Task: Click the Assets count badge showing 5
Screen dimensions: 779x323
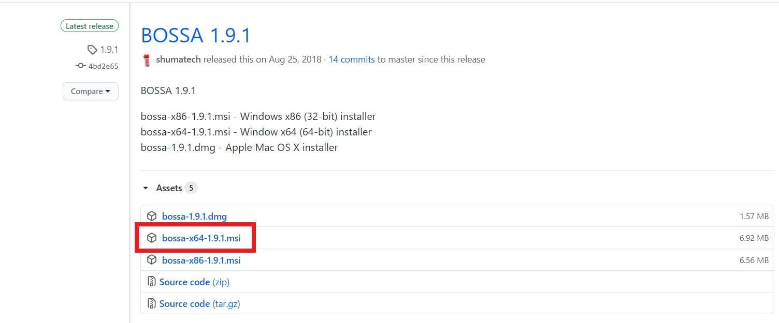Action: [191, 188]
